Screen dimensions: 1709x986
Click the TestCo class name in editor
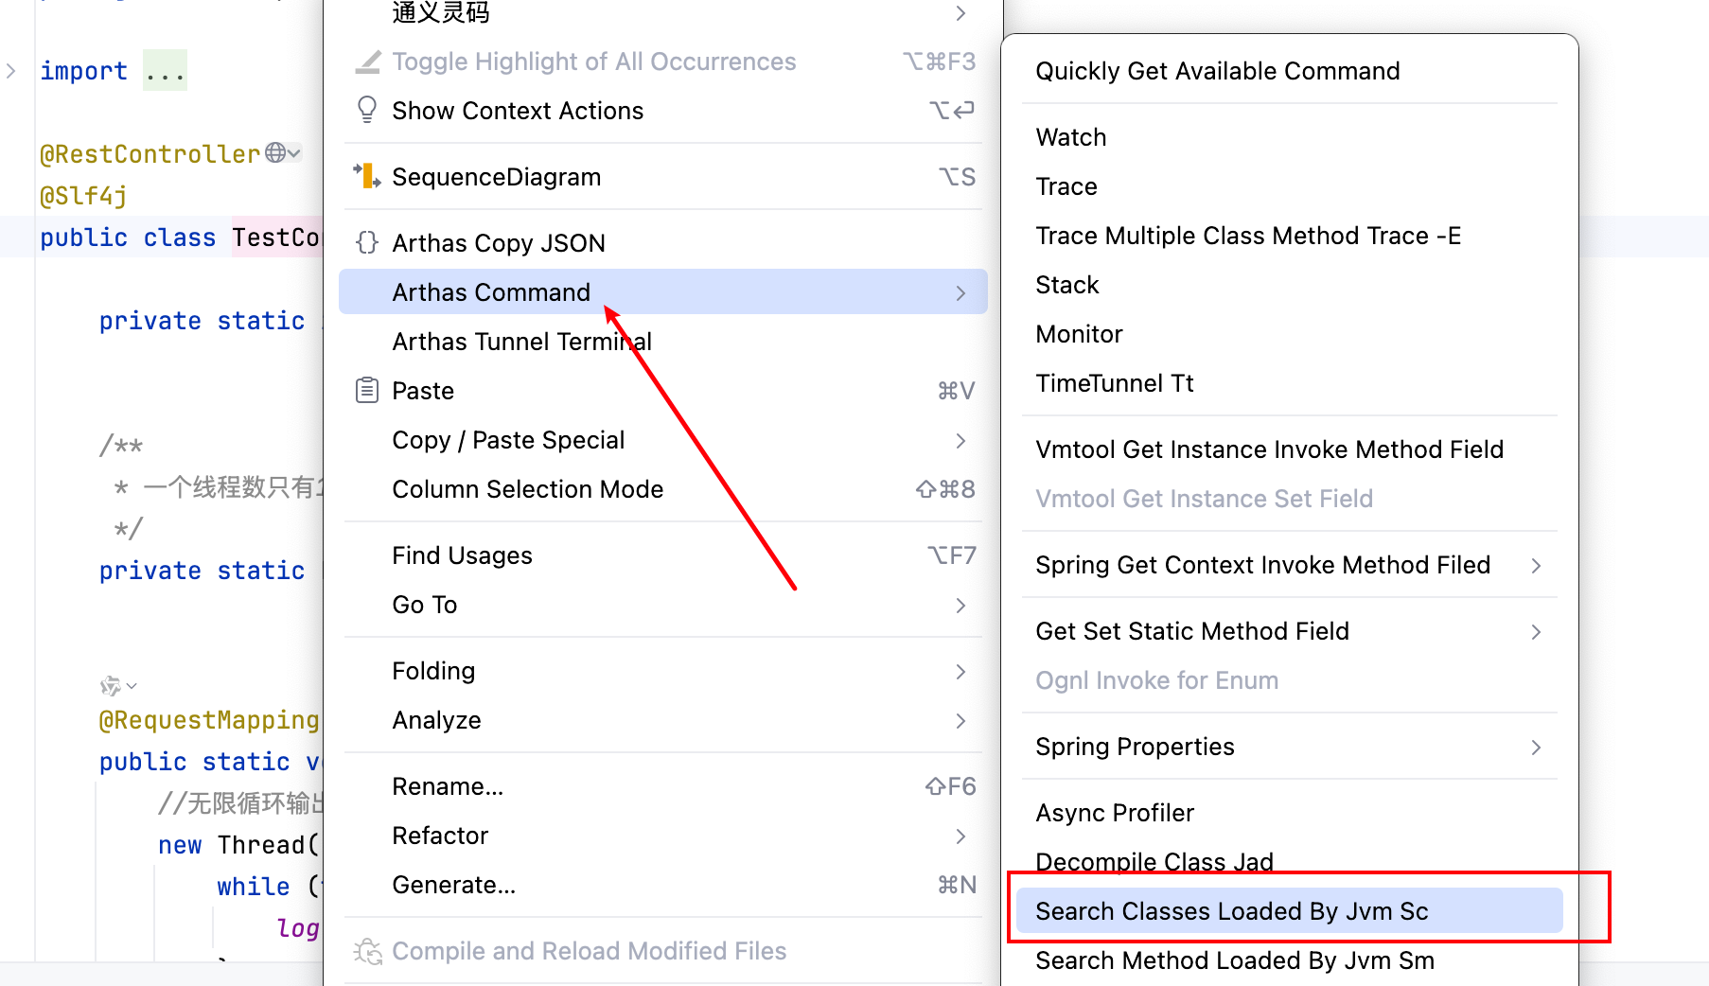pyautogui.click(x=275, y=238)
